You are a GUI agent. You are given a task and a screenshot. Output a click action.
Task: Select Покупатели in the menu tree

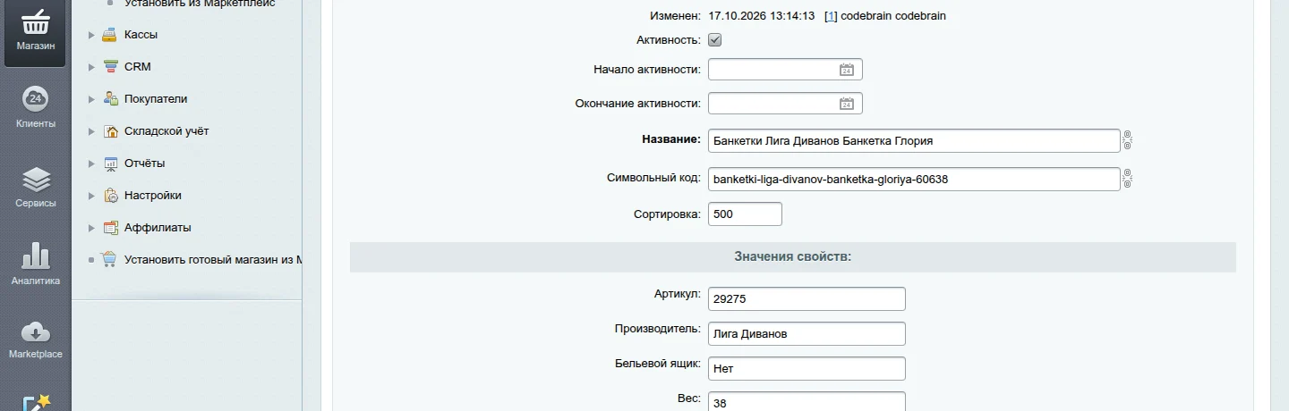click(156, 99)
